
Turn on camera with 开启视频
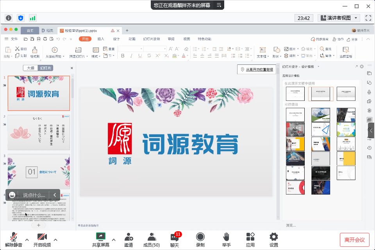point(42,239)
